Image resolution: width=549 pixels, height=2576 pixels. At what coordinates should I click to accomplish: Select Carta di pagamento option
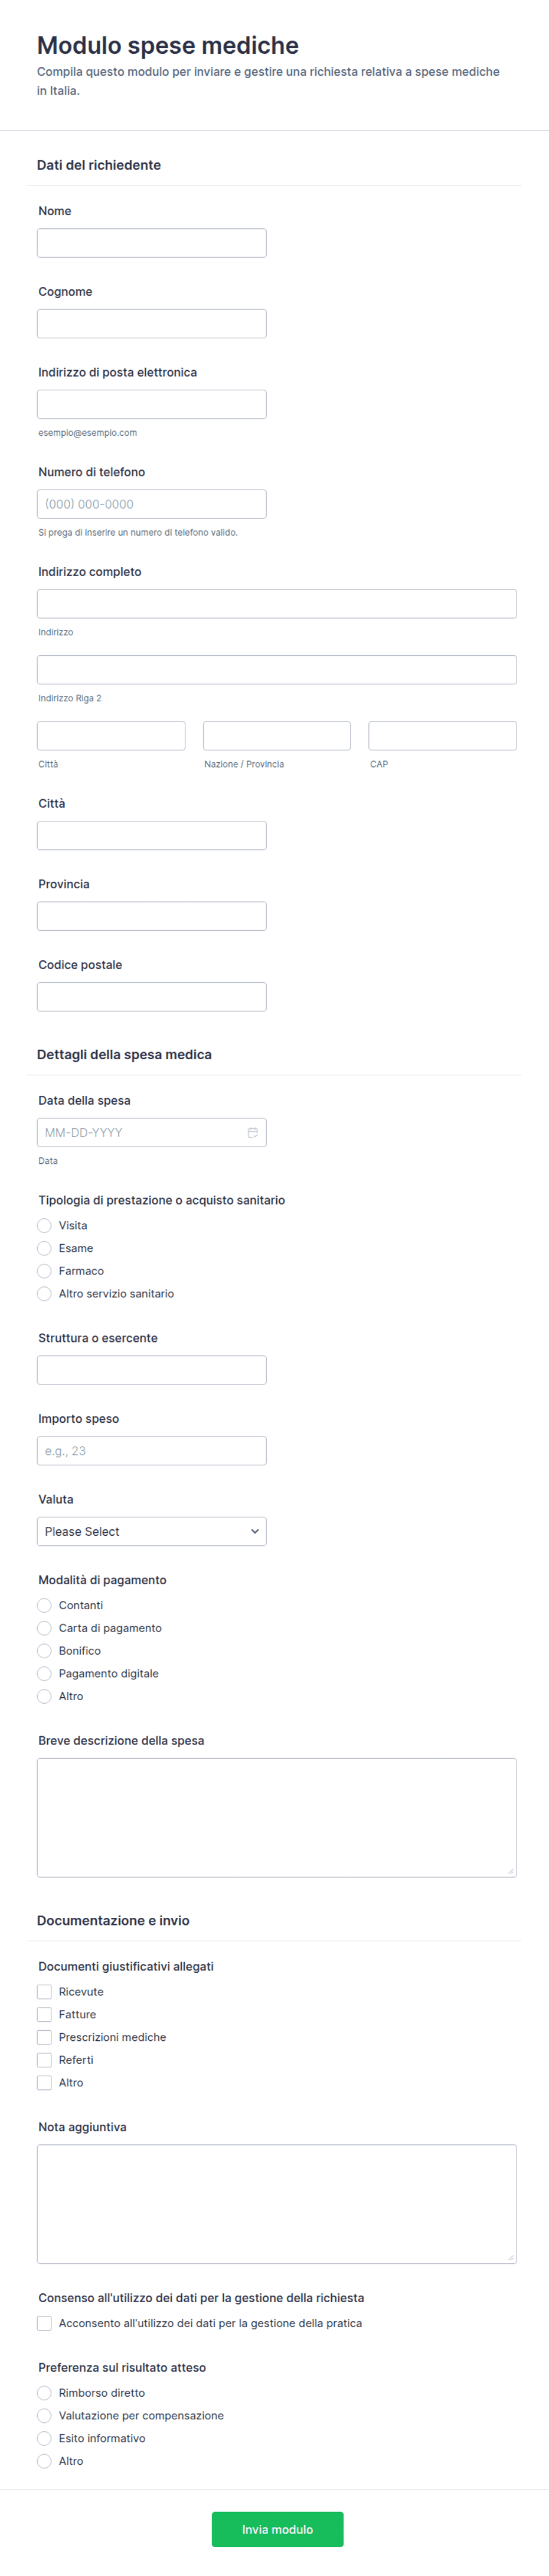44,1628
